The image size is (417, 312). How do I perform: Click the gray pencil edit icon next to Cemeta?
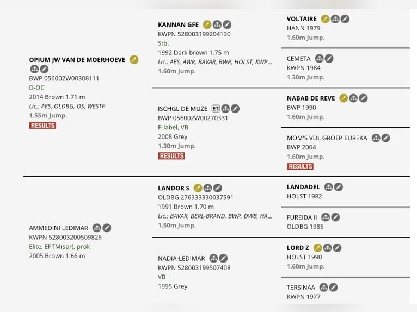[x=329, y=59]
